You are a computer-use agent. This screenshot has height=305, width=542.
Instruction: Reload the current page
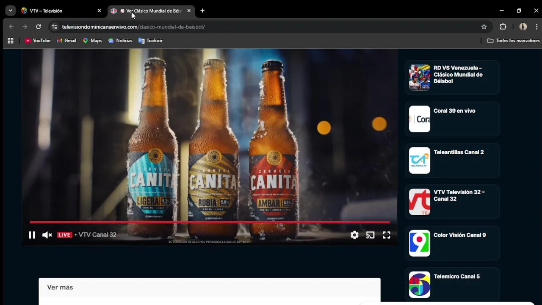[x=38, y=27]
